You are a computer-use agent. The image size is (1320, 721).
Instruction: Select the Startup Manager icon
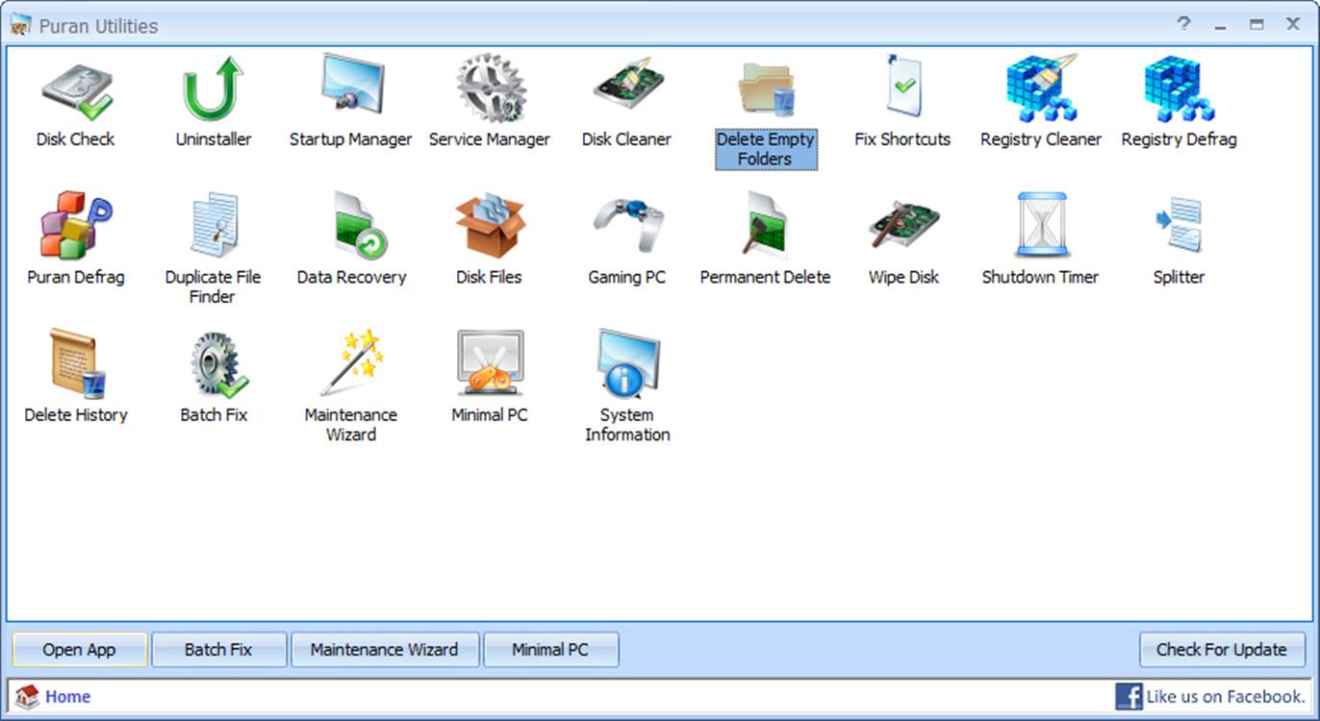click(x=352, y=87)
